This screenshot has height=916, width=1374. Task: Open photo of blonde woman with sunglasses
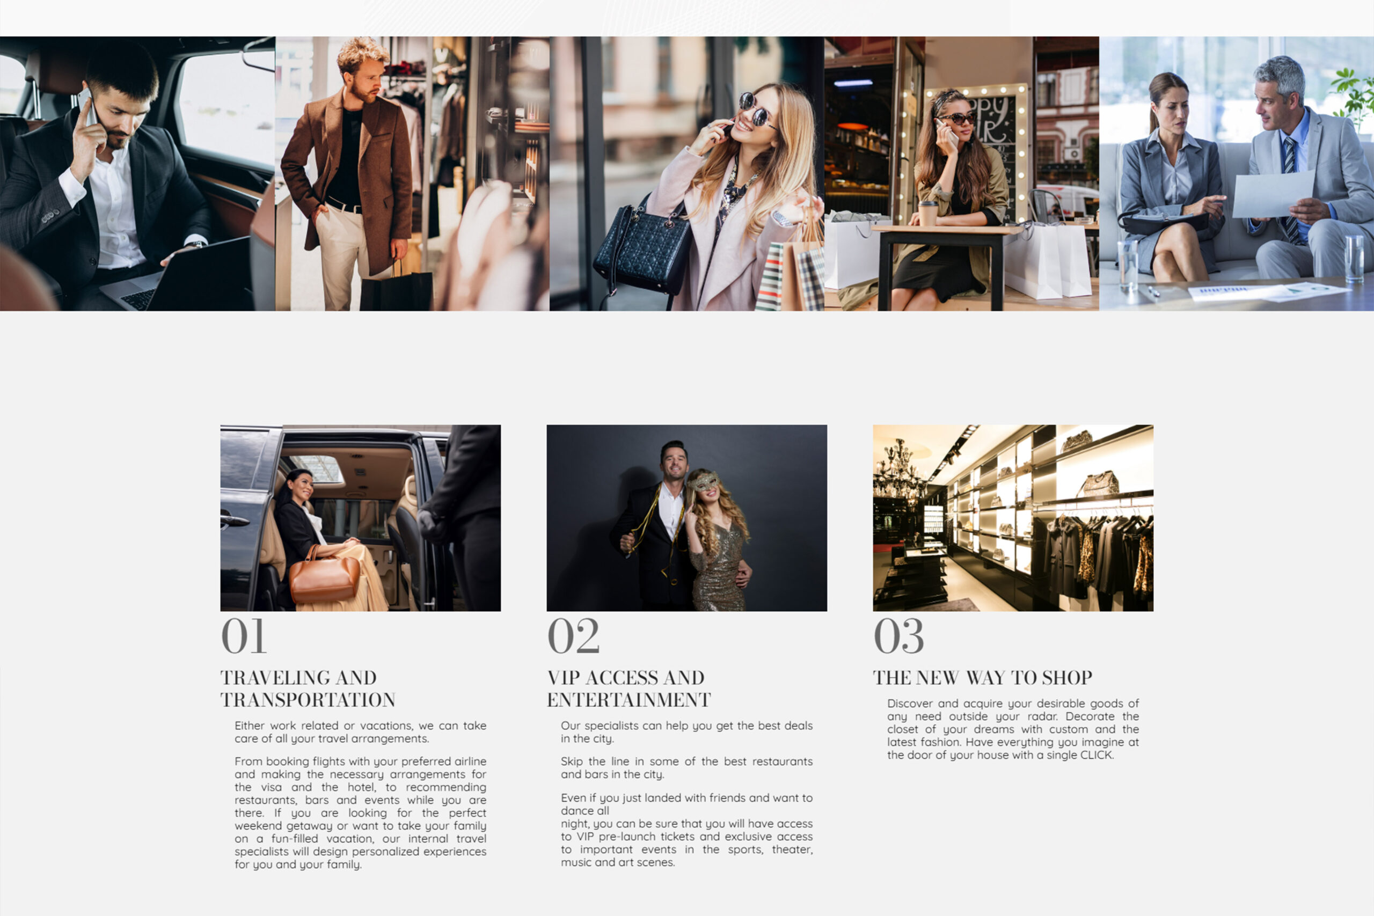click(687, 173)
